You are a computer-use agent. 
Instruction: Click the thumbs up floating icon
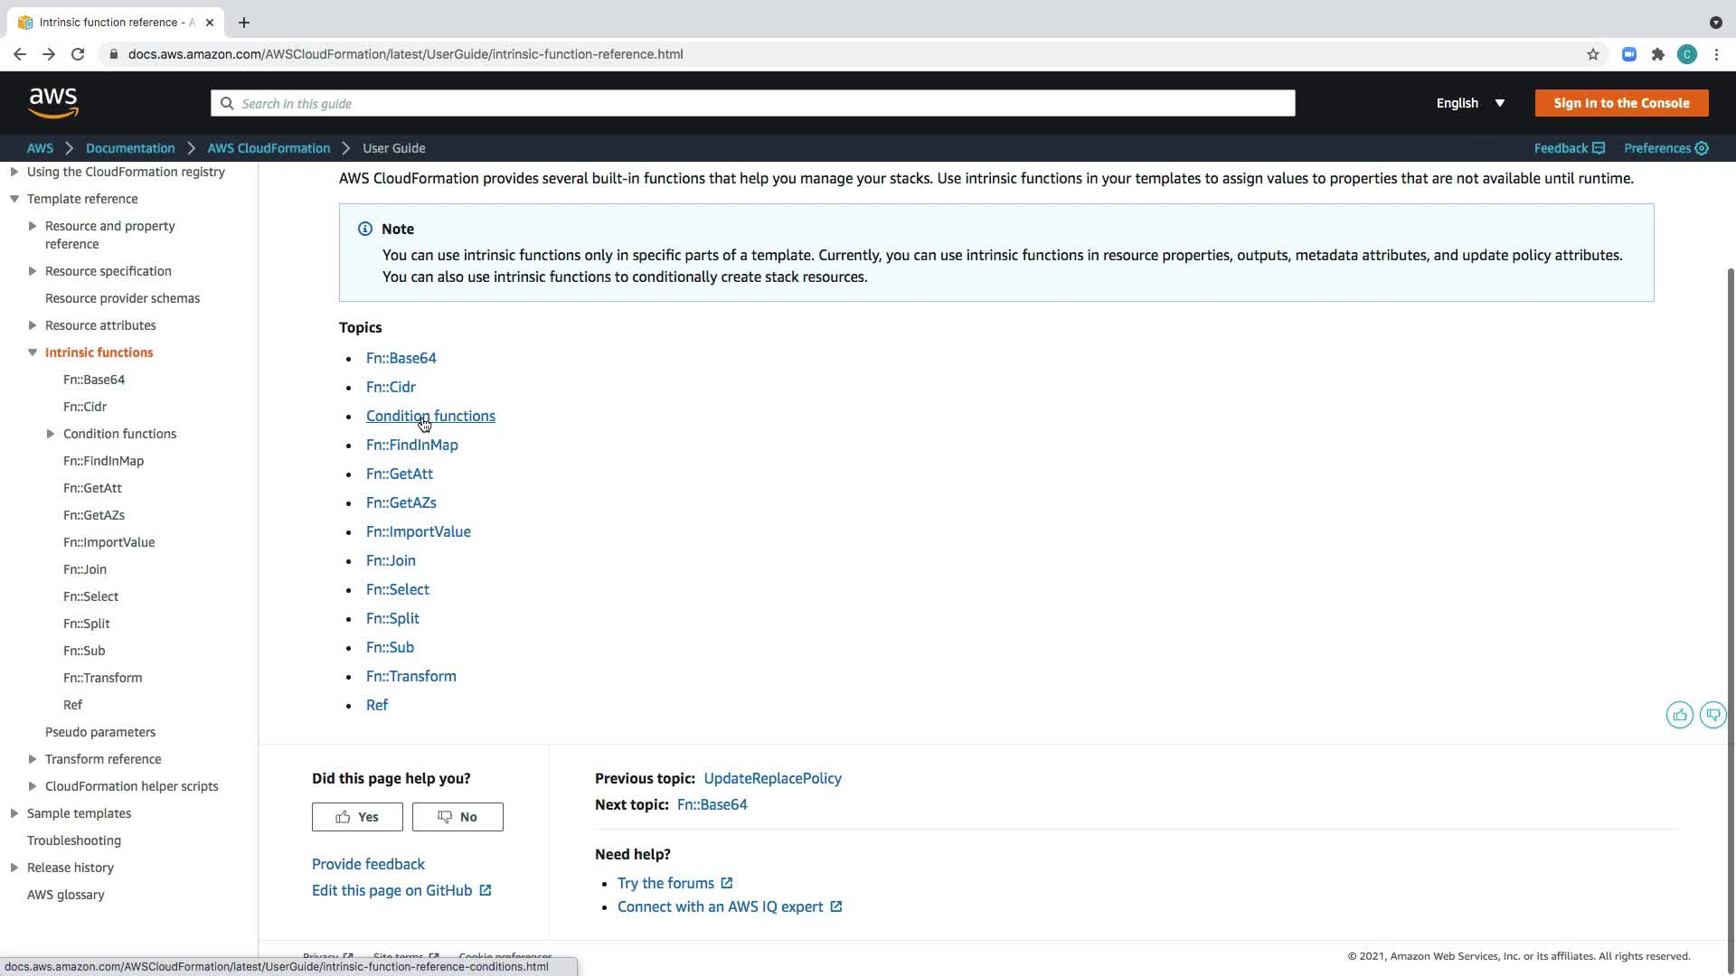tap(1679, 715)
